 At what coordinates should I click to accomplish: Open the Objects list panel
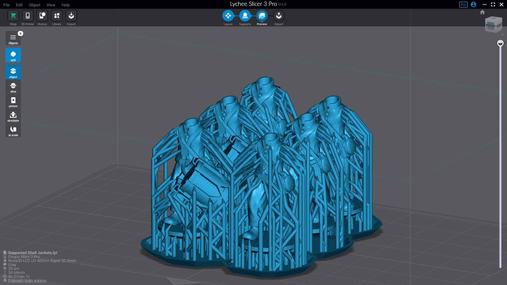pyautogui.click(x=13, y=39)
